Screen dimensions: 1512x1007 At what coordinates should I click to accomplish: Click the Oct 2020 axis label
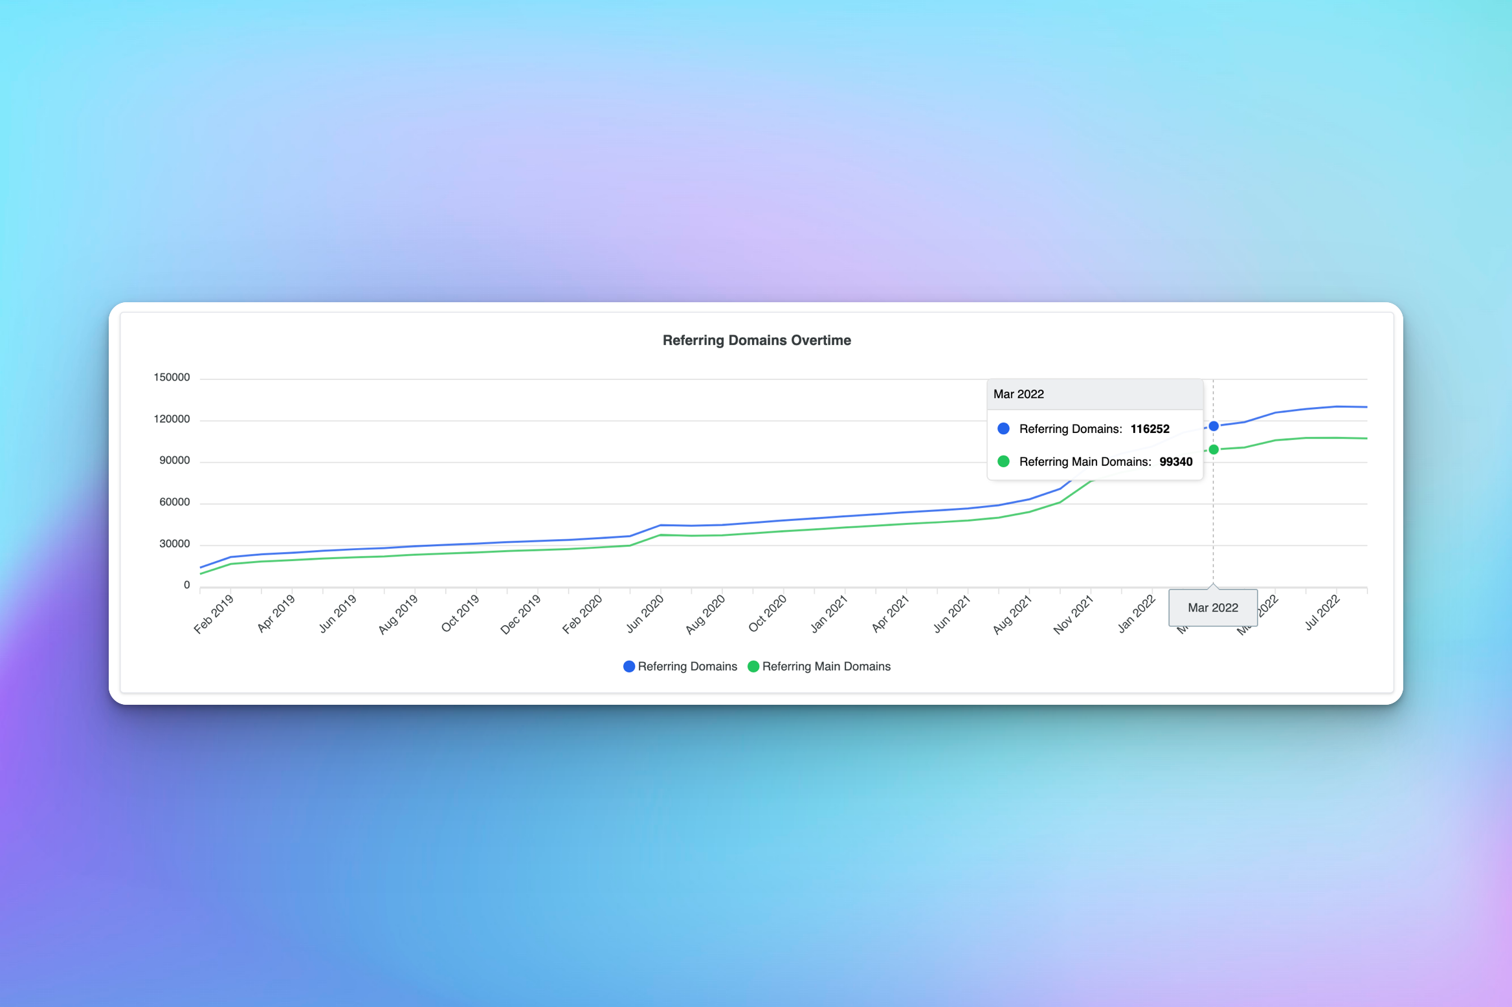pyautogui.click(x=768, y=613)
